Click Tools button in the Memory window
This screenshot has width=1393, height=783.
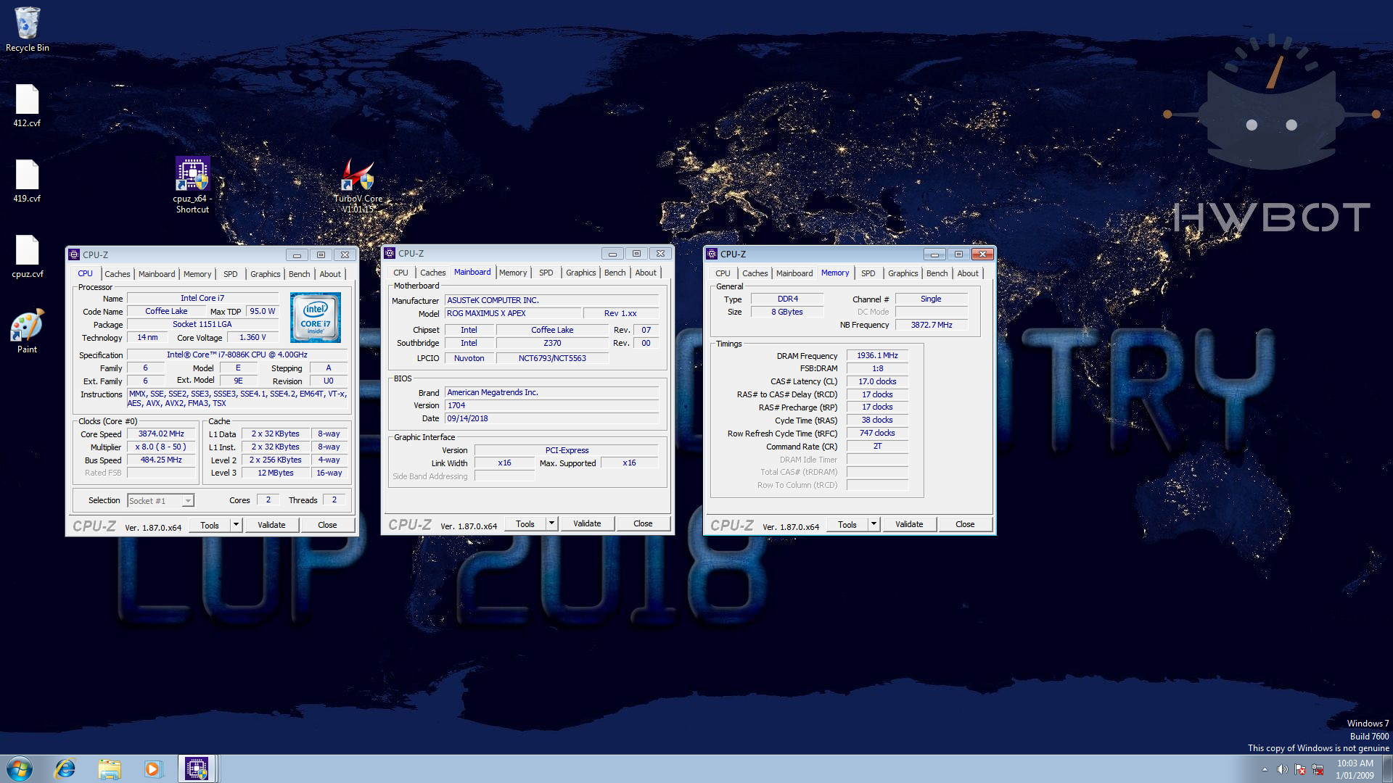tap(847, 524)
